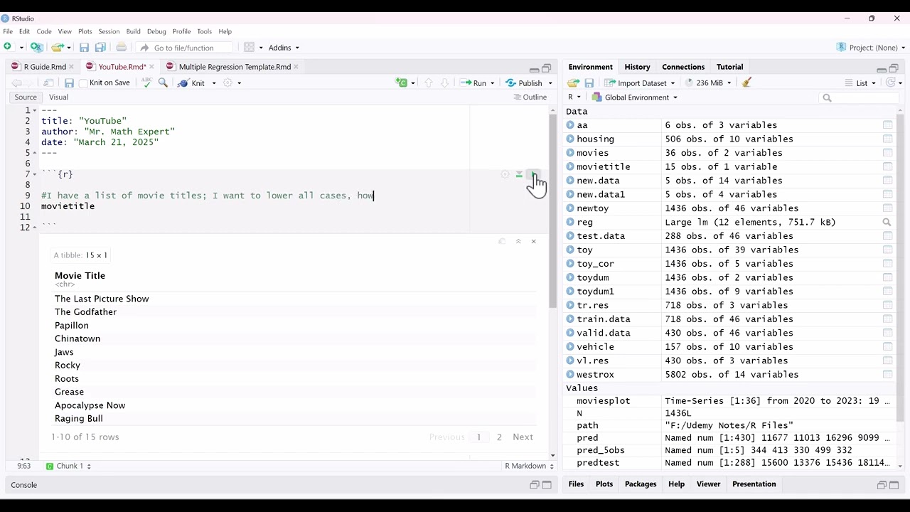Expand the movies data object
The image size is (910, 512).
tap(570, 153)
